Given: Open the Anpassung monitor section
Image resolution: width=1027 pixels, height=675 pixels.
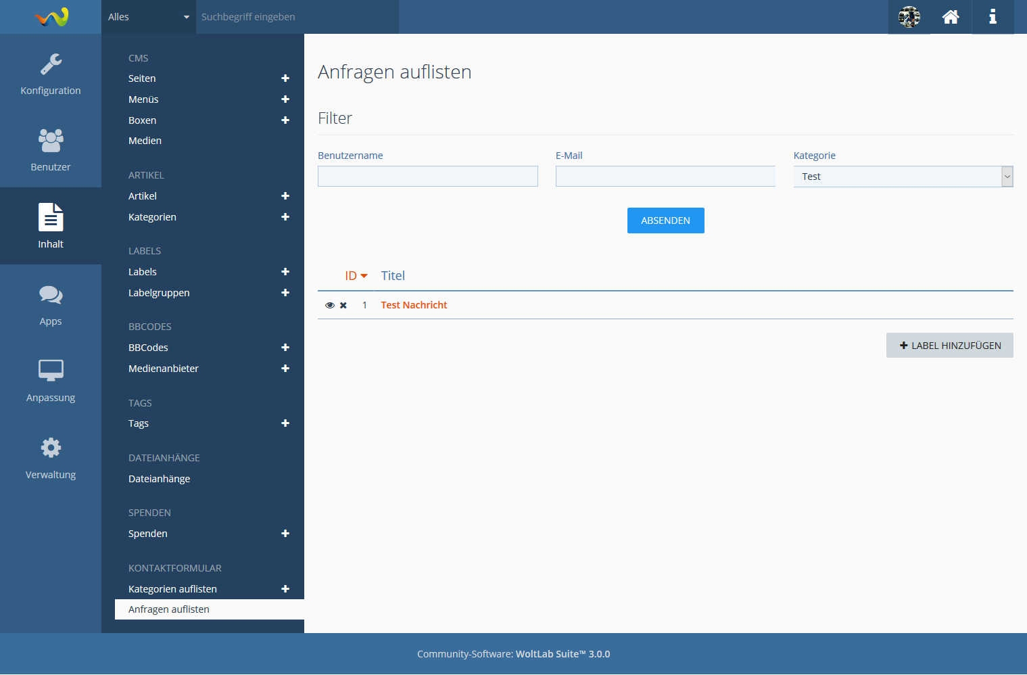Looking at the screenshot, I should point(51,380).
